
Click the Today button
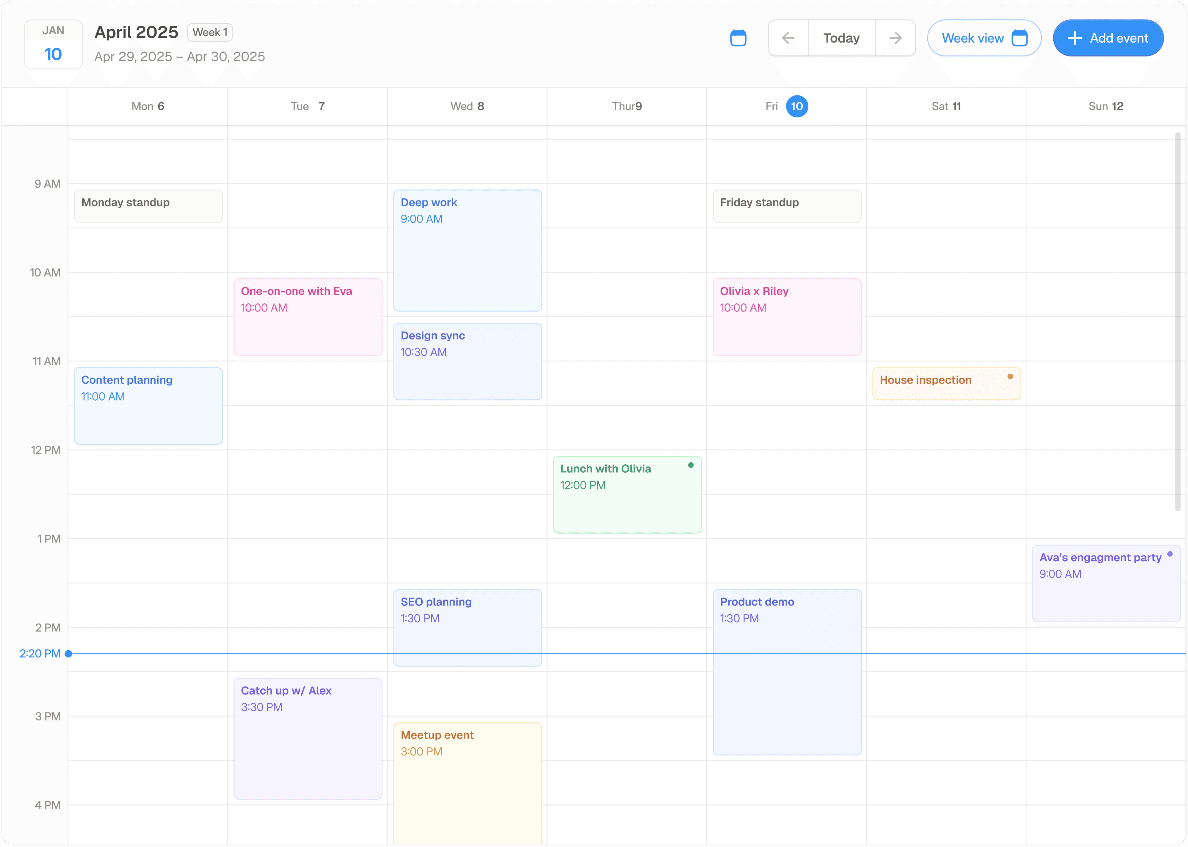click(x=841, y=38)
